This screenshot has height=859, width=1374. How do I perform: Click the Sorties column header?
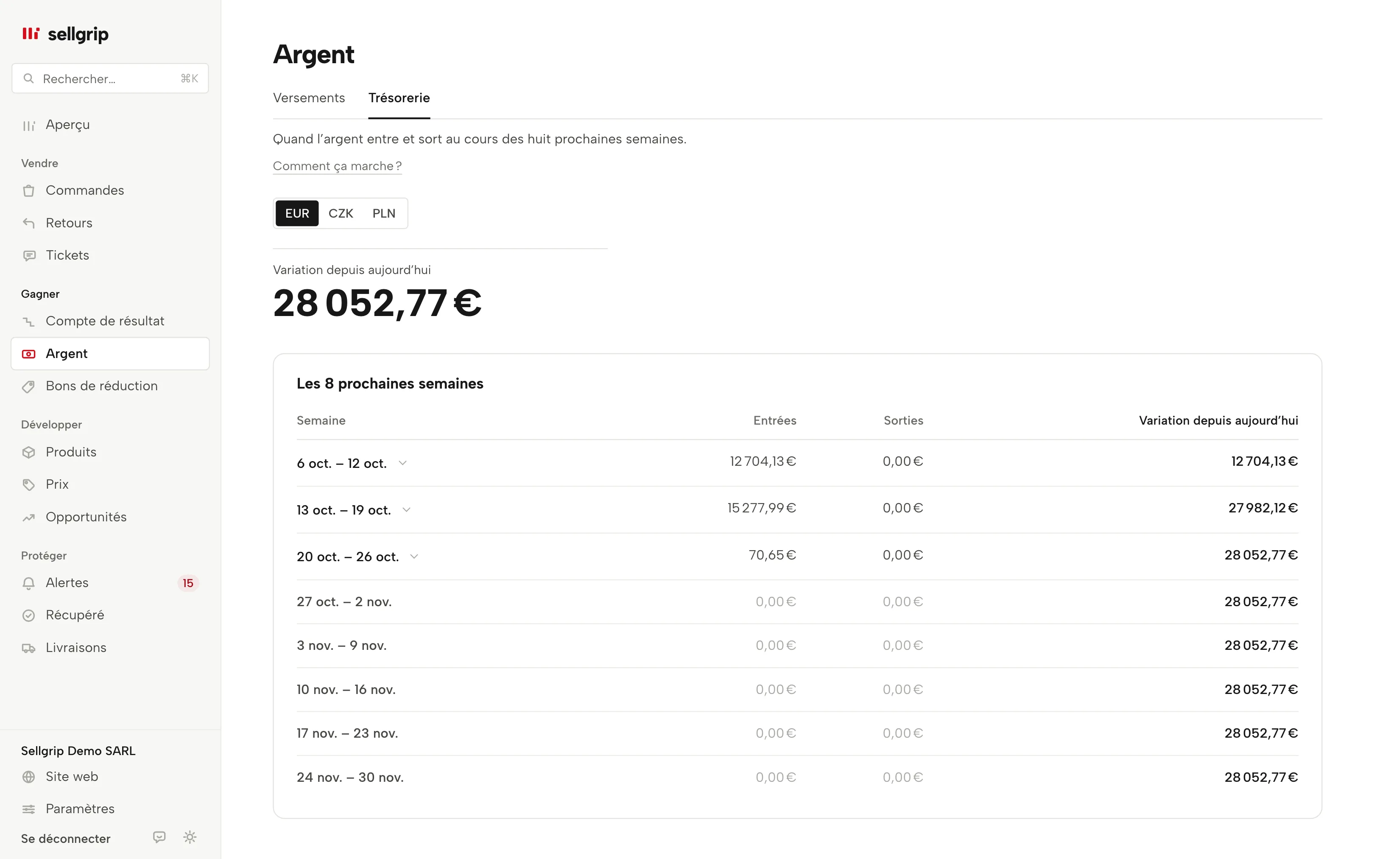point(903,420)
